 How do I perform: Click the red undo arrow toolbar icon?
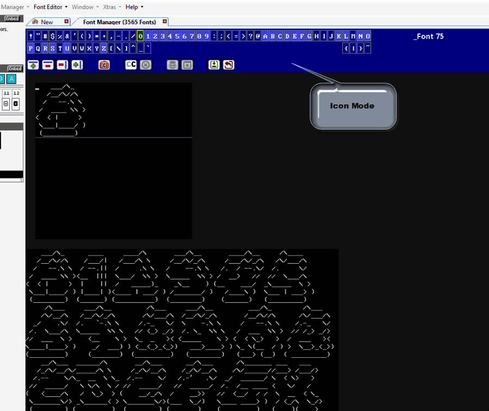coord(228,65)
